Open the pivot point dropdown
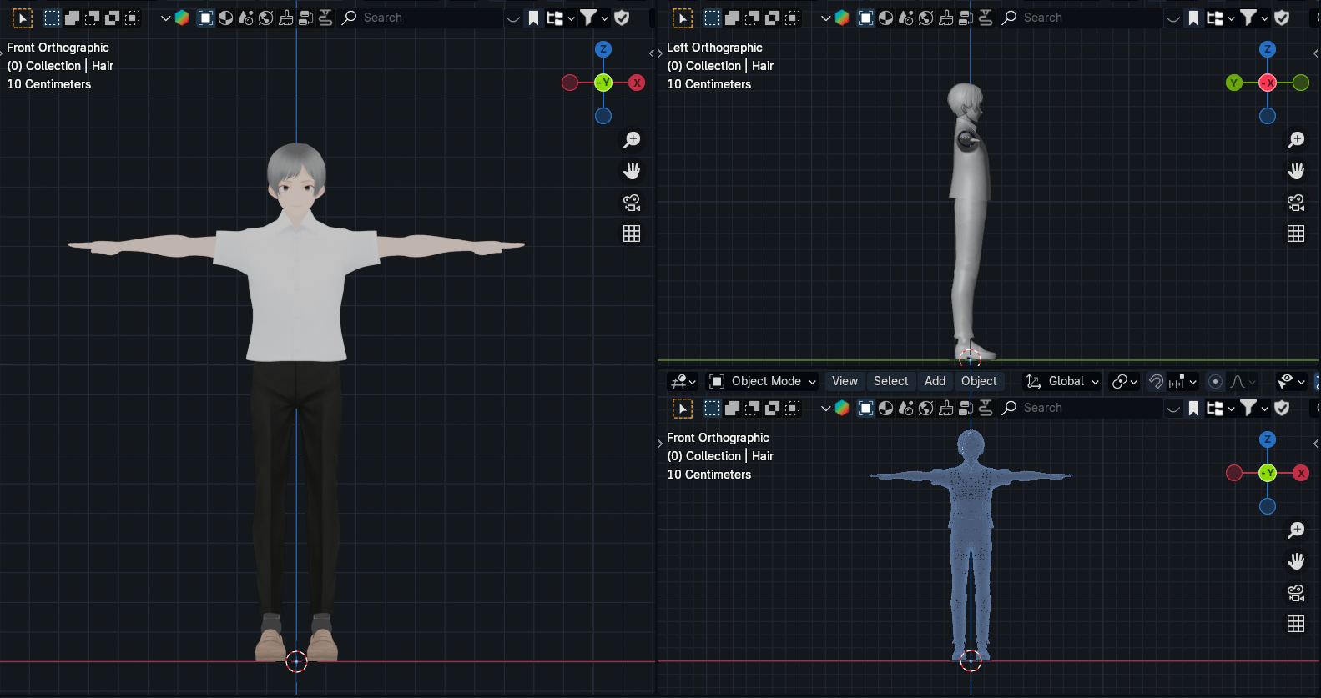Viewport: 1321px width, 698px height. [x=1124, y=382]
